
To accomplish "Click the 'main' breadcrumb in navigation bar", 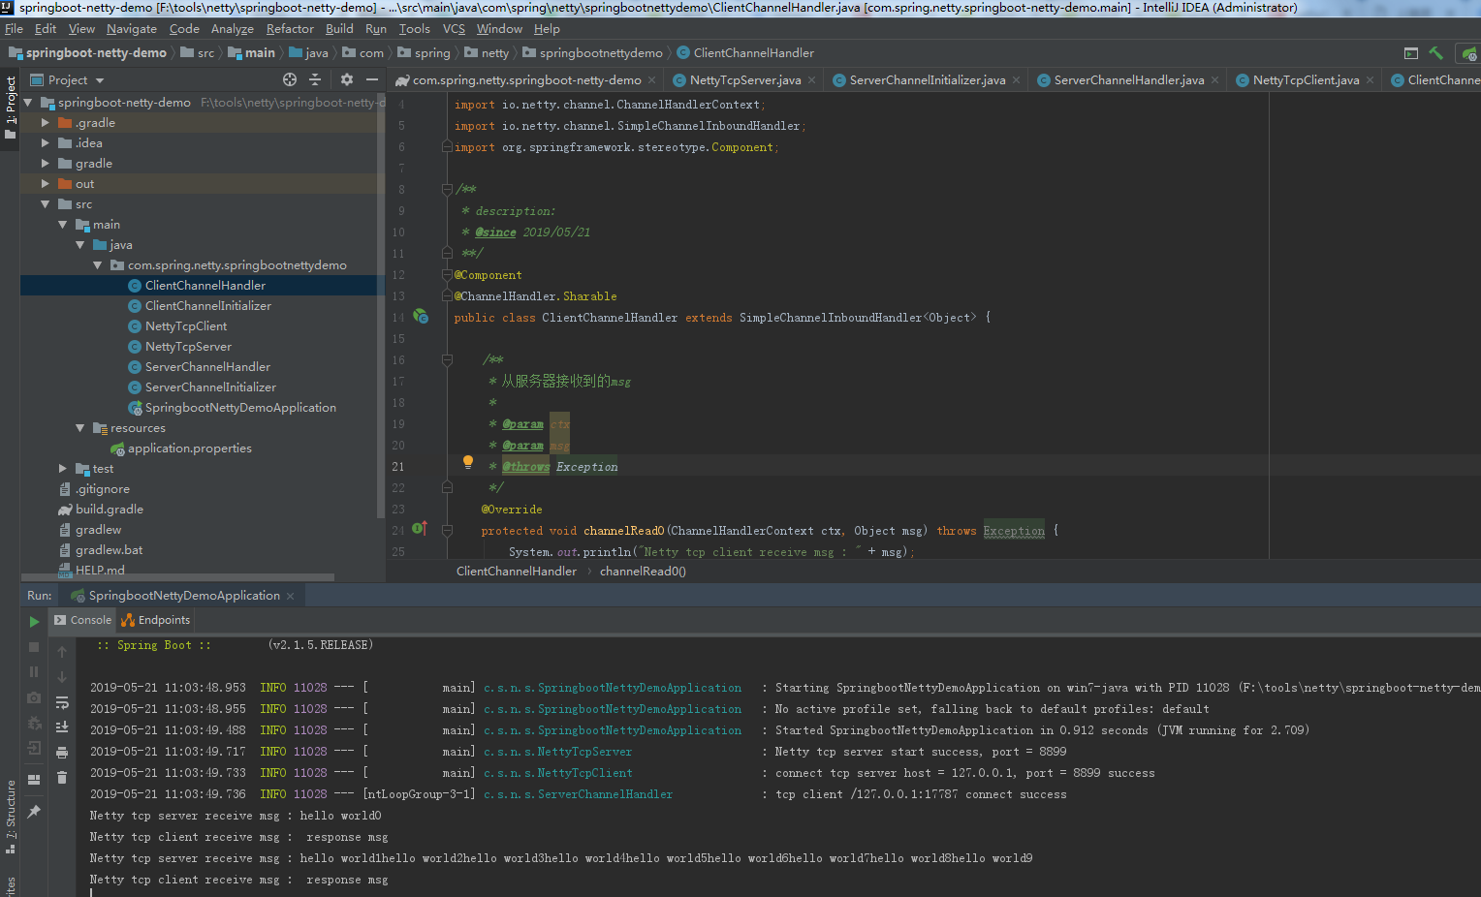I will coord(252,53).
